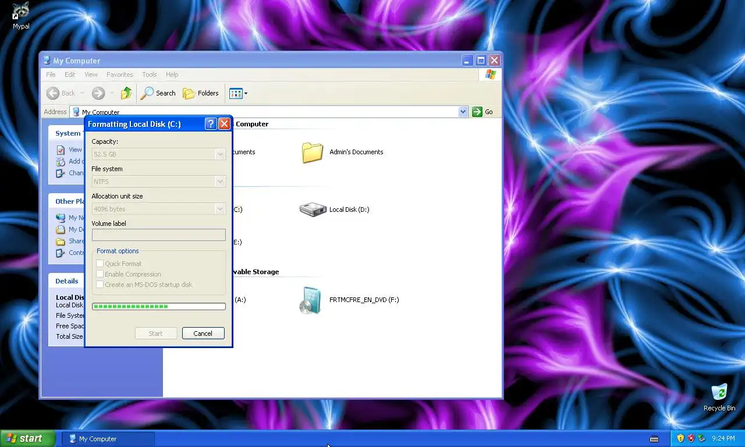Click Shared Documents sidebar folder icon
Screen dimensions: 745x447
coord(61,241)
